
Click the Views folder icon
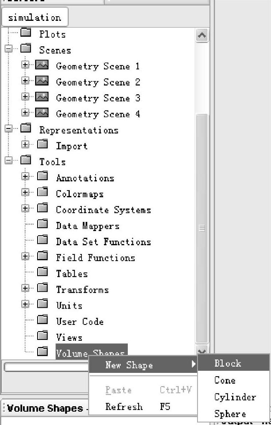pos(43,336)
